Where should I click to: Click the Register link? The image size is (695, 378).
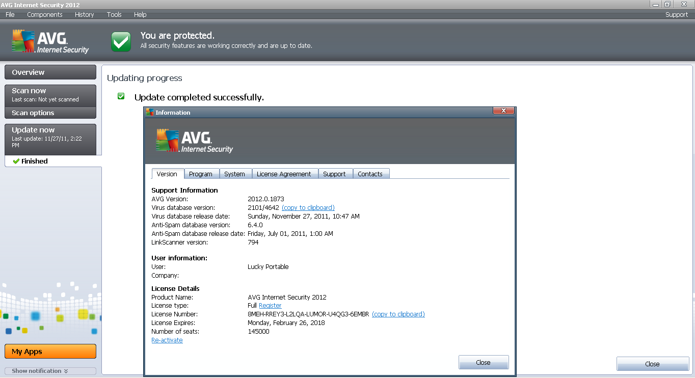click(x=270, y=306)
